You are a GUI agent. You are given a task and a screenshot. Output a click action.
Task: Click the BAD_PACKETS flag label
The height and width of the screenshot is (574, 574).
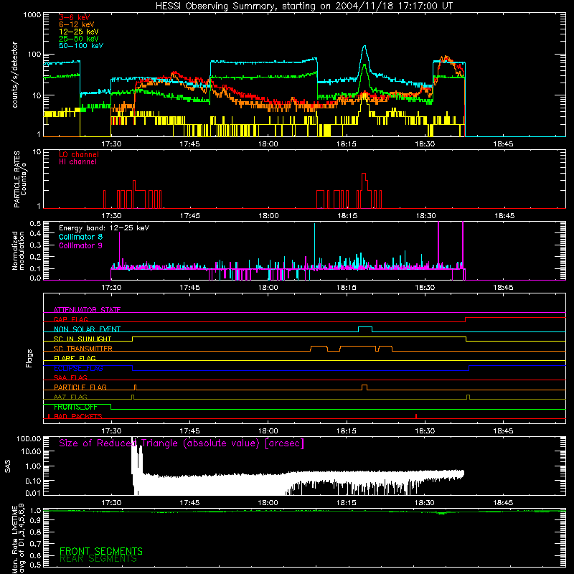78,416
